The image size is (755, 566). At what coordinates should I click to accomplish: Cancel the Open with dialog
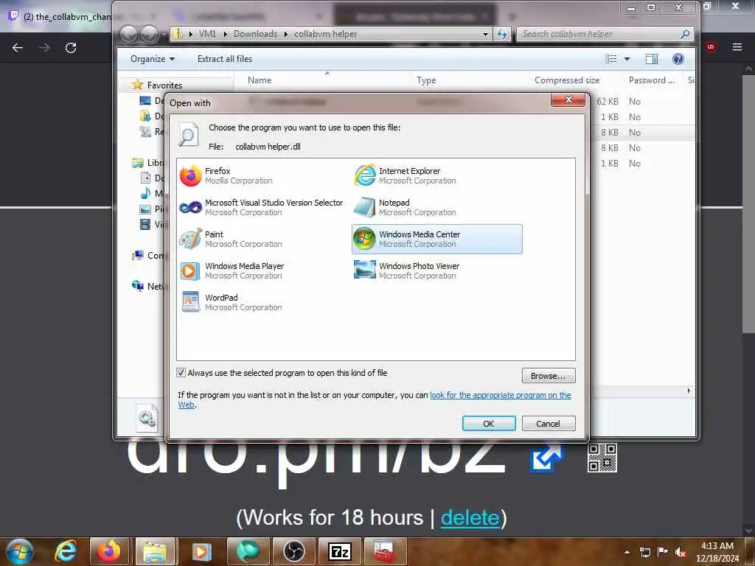click(549, 424)
